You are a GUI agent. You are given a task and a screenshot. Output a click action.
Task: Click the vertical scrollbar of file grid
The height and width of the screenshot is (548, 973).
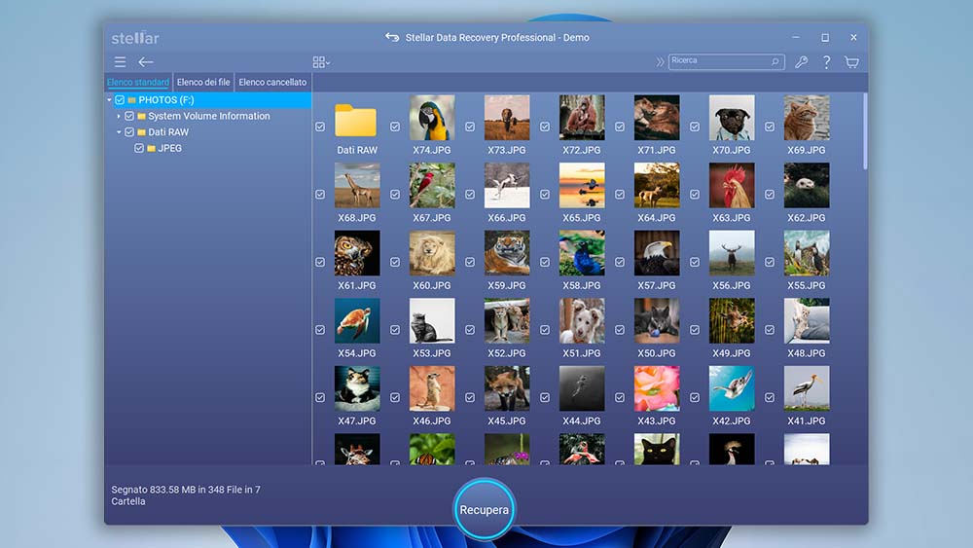[x=865, y=131]
